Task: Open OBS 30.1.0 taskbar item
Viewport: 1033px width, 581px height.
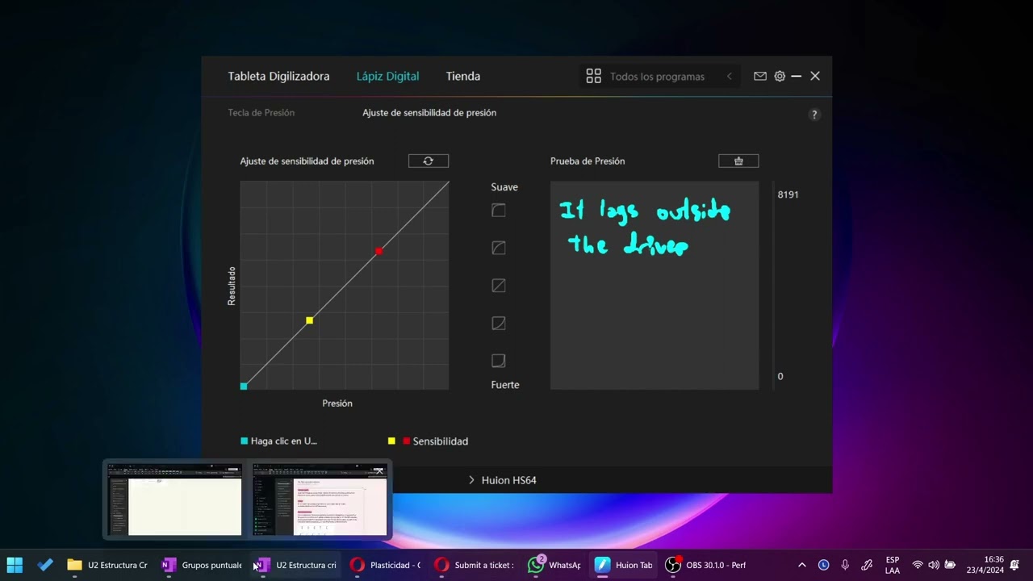Action: [x=706, y=565]
